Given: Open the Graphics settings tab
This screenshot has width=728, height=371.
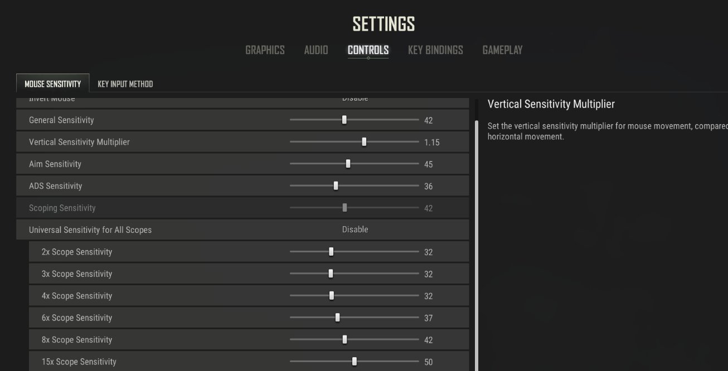Looking at the screenshot, I should (265, 50).
